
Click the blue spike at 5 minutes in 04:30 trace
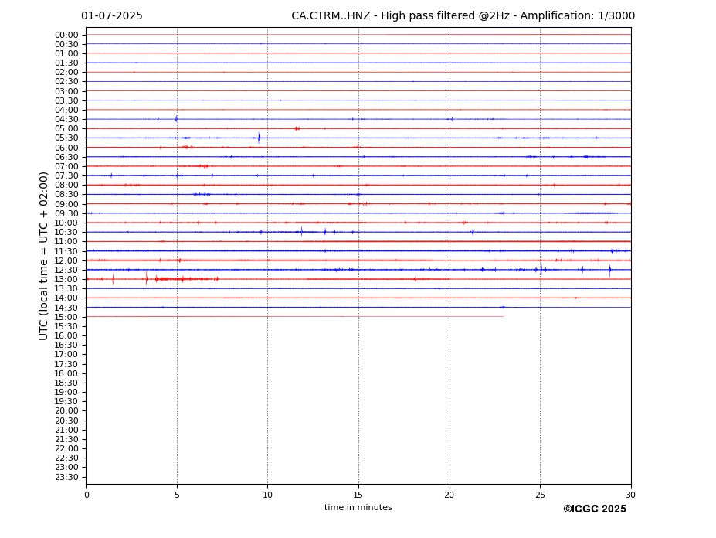pos(176,119)
